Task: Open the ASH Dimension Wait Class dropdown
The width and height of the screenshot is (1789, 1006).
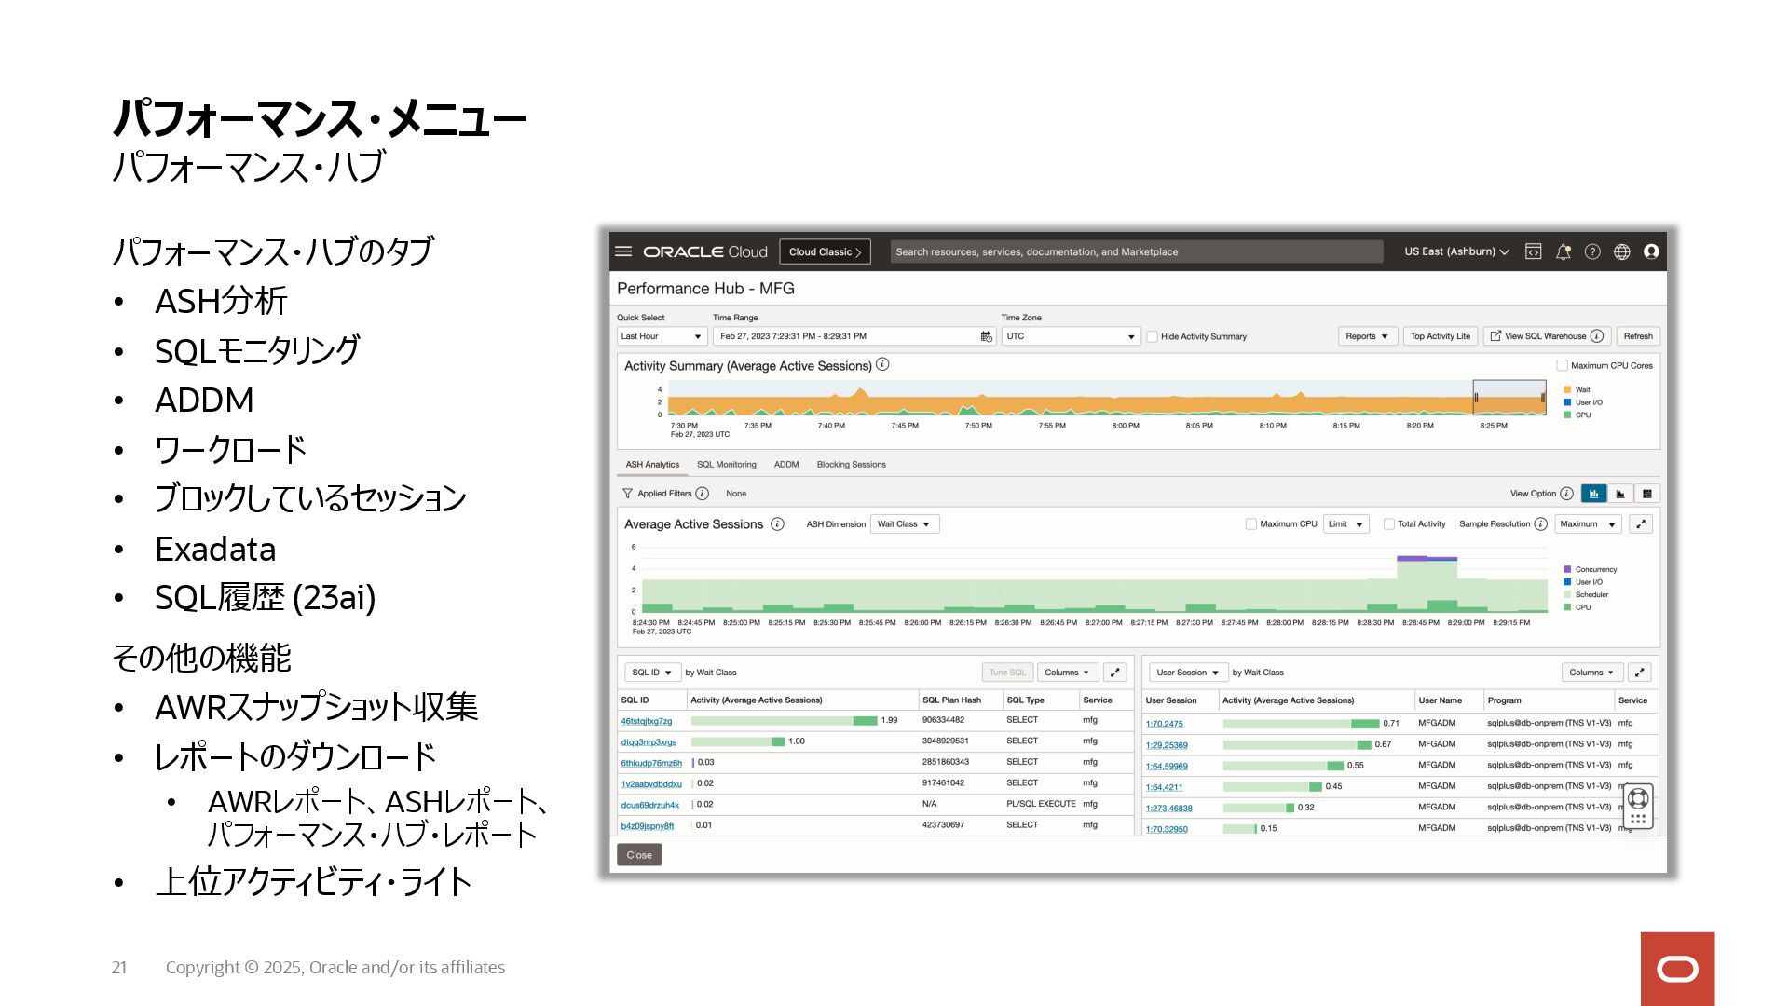Action: (904, 524)
